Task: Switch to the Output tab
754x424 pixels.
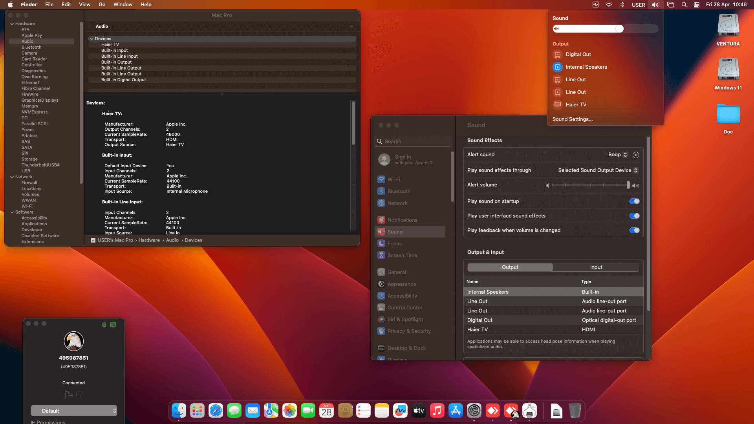Action: click(x=510, y=267)
